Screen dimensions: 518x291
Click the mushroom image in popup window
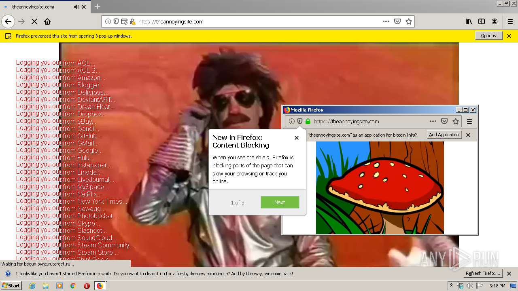(380, 188)
